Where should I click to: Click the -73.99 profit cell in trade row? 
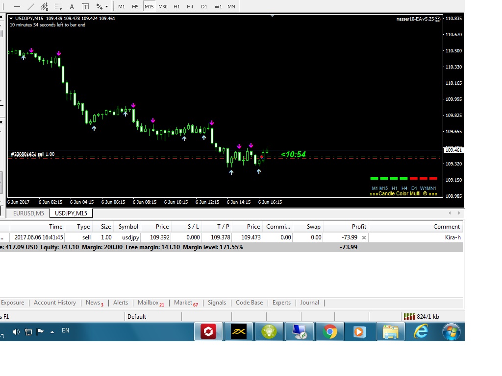[x=349, y=237]
